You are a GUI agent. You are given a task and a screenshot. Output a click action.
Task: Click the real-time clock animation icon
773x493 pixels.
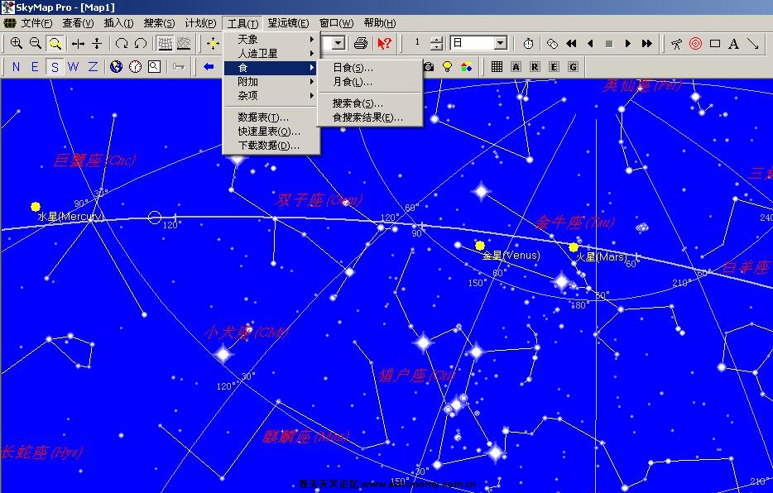(552, 43)
